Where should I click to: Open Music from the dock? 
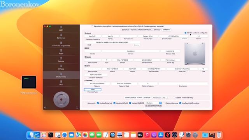coord(147,135)
